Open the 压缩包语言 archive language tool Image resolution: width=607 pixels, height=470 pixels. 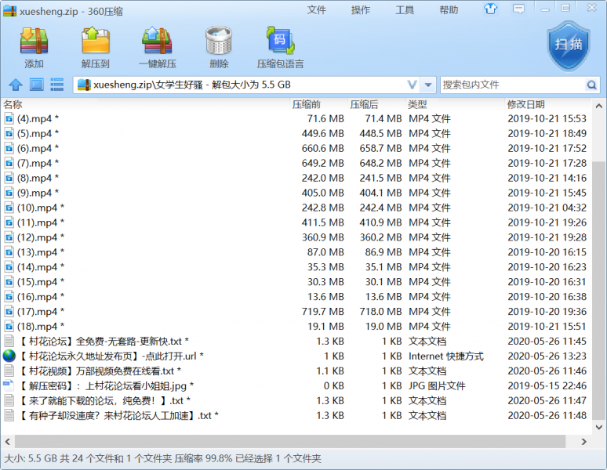click(280, 45)
